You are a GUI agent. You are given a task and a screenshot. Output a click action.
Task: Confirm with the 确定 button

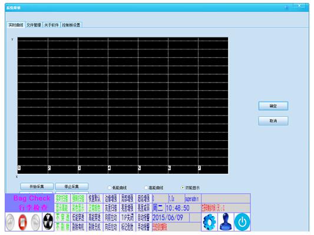pyautogui.click(x=273, y=106)
